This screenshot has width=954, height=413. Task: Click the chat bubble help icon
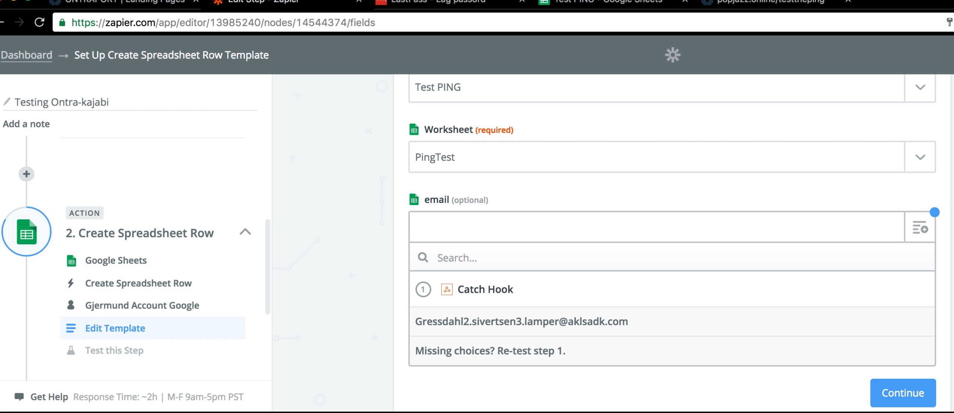(x=19, y=397)
